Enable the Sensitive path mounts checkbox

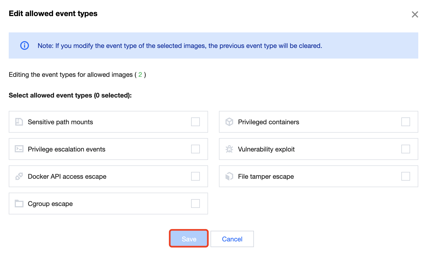tap(195, 122)
